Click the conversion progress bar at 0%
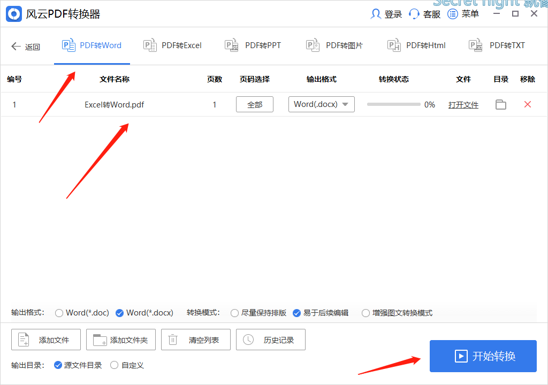548x385 pixels. click(x=393, y=104)
